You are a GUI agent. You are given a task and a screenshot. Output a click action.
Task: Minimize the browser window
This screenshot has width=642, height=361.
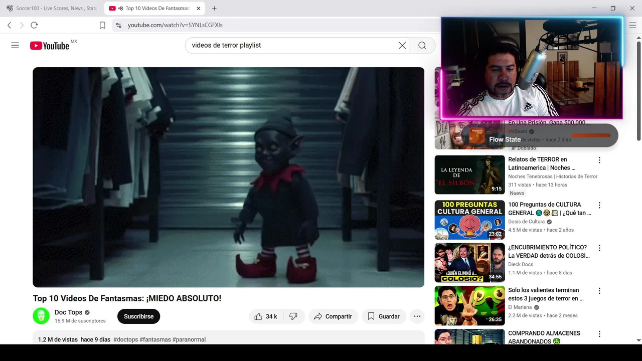(594, 9)
